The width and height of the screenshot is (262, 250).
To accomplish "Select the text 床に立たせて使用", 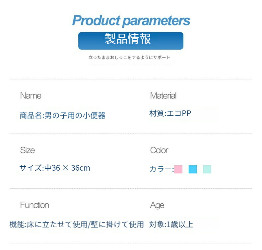I will tap(55, 225).
